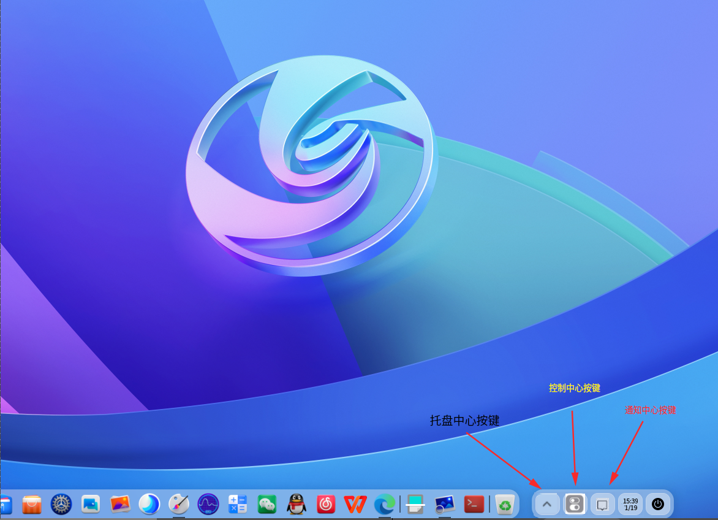This screenshot has height=520, width=718.
Task: Launch the calculator app
Action: click(237, 504)
